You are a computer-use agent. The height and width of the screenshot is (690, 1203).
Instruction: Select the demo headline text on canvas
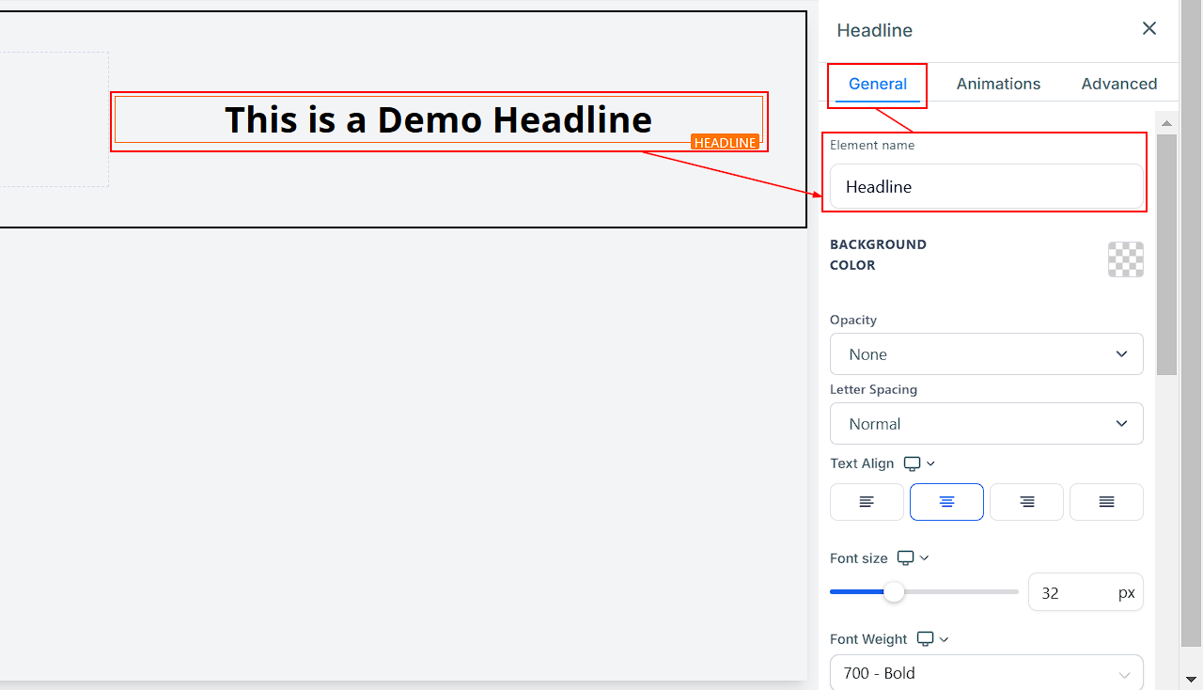coord(438,119)
